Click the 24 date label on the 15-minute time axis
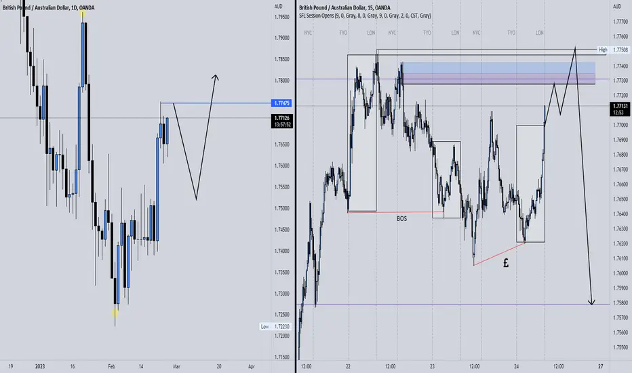The height and width of the screenshot is (373, 632). [516, 366]
